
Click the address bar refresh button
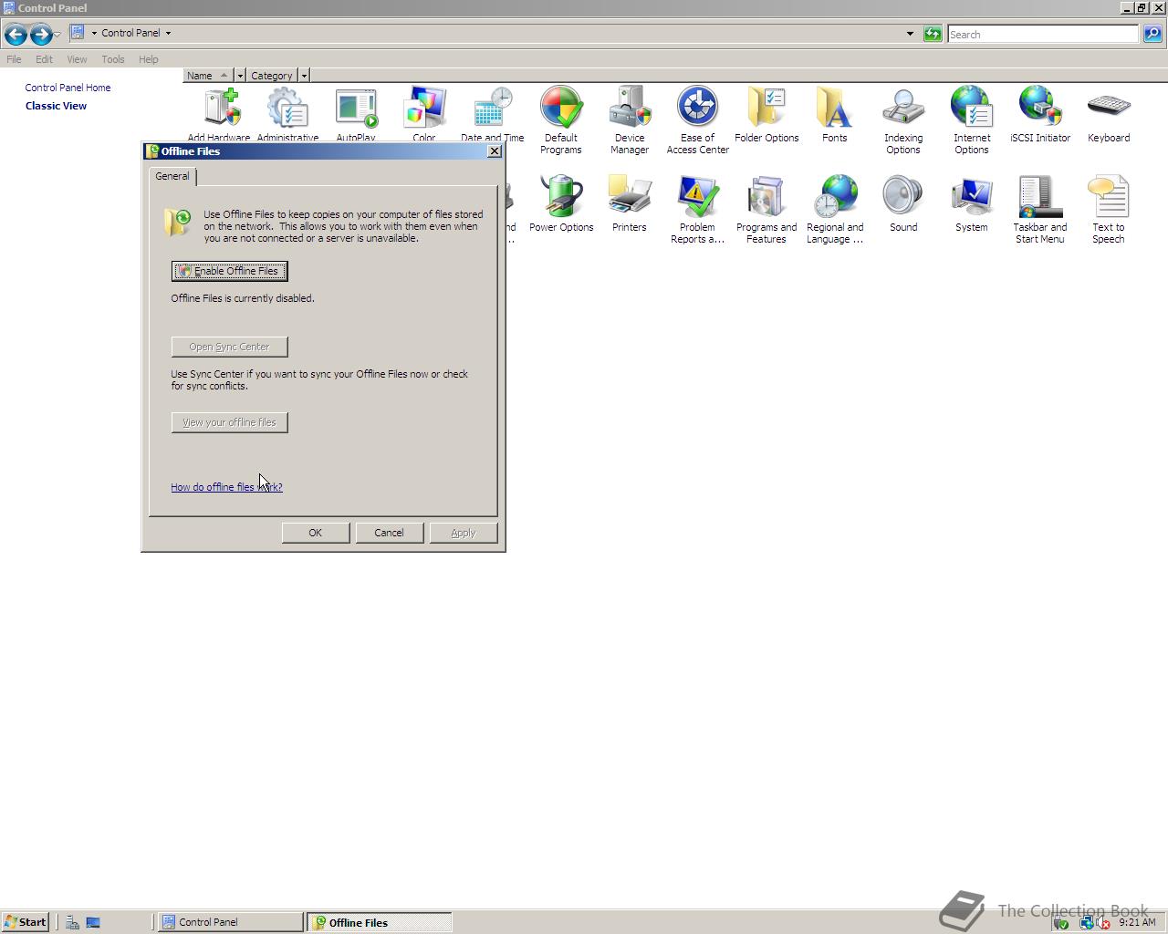pos(932,34)
